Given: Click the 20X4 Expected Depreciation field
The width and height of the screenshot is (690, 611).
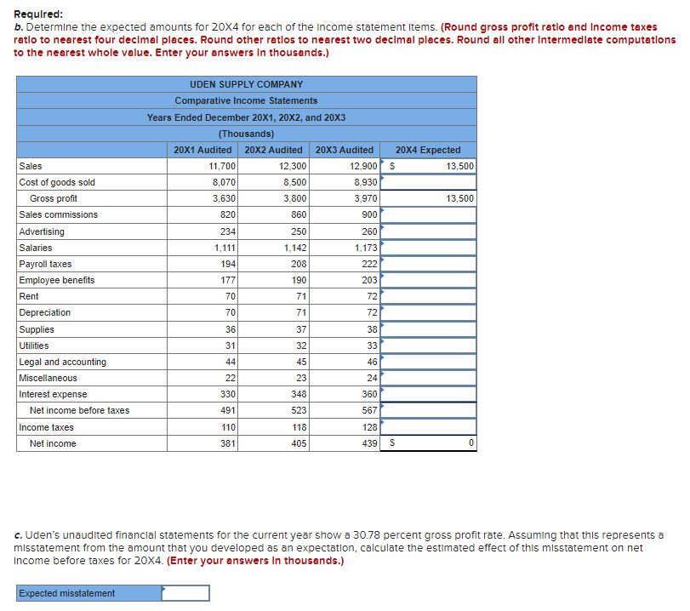Looking at the screenshot, I should 428,313.
